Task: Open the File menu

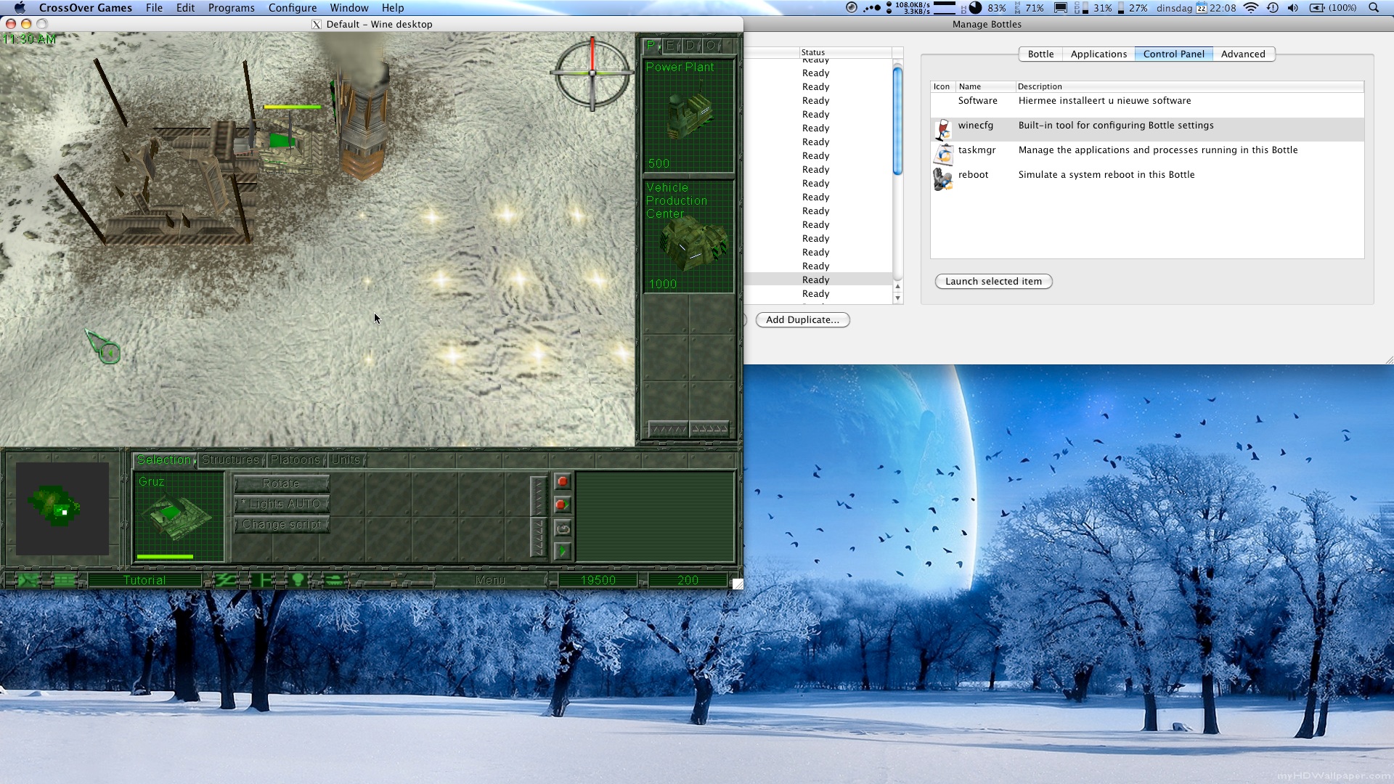Action: [154, 8]
